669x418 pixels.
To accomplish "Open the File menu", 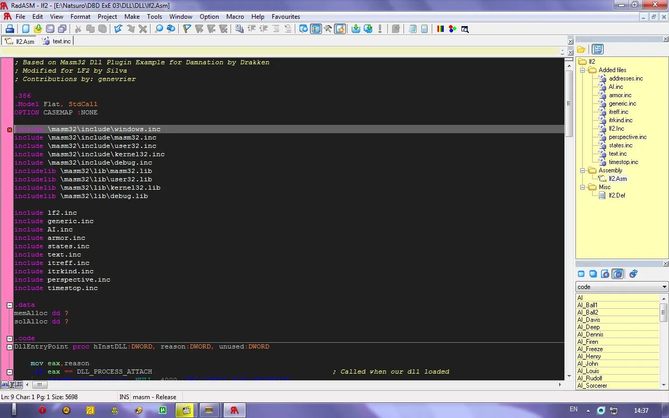I will point(20,17).
